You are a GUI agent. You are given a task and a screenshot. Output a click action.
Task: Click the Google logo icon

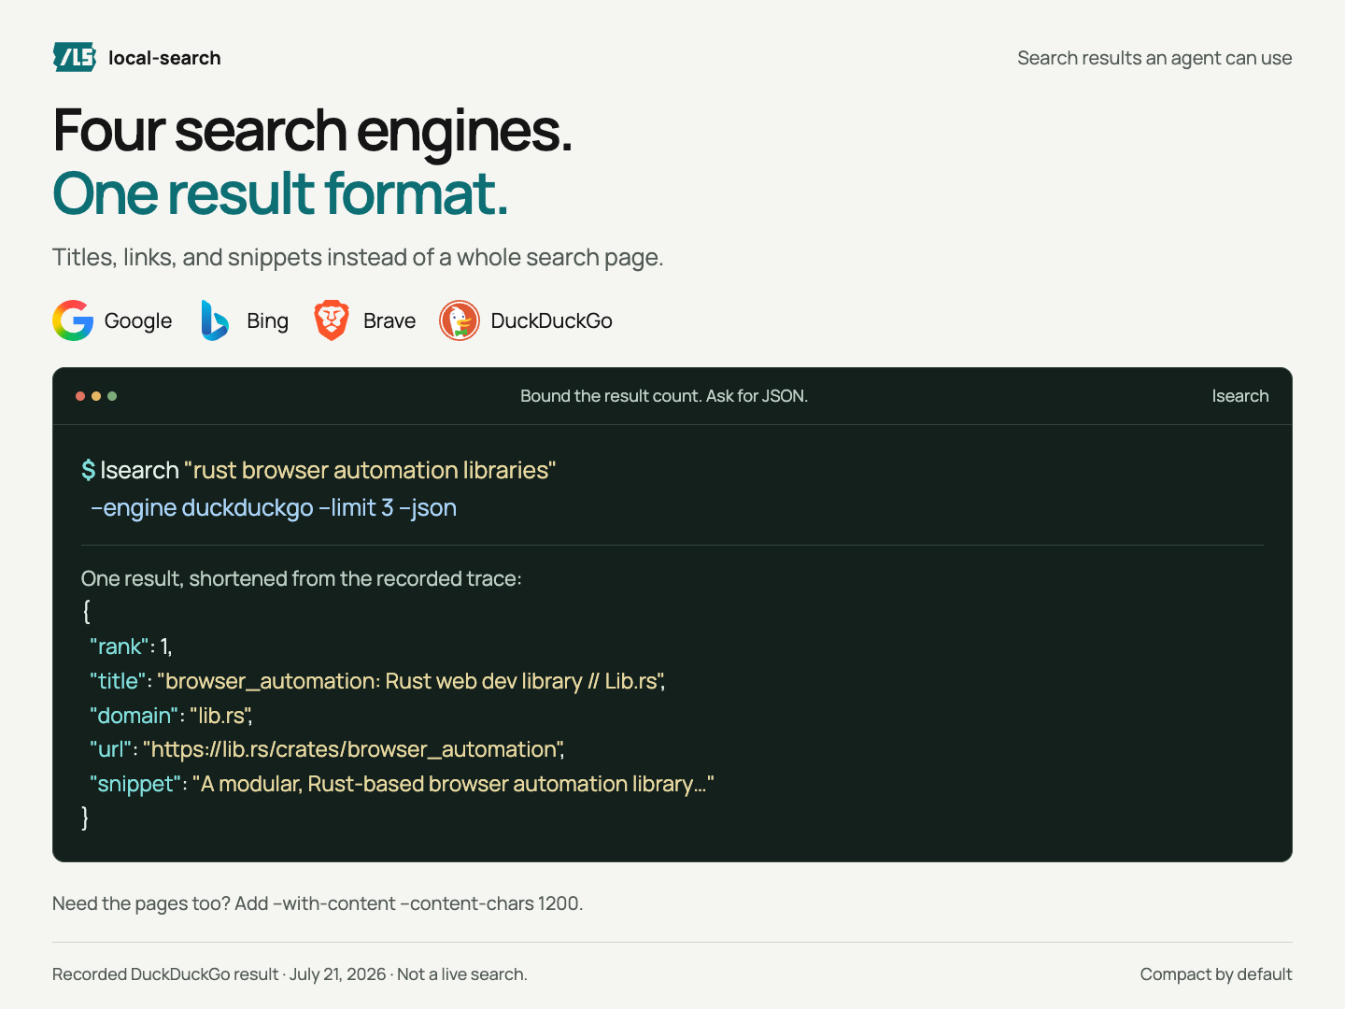click(73, 320)
